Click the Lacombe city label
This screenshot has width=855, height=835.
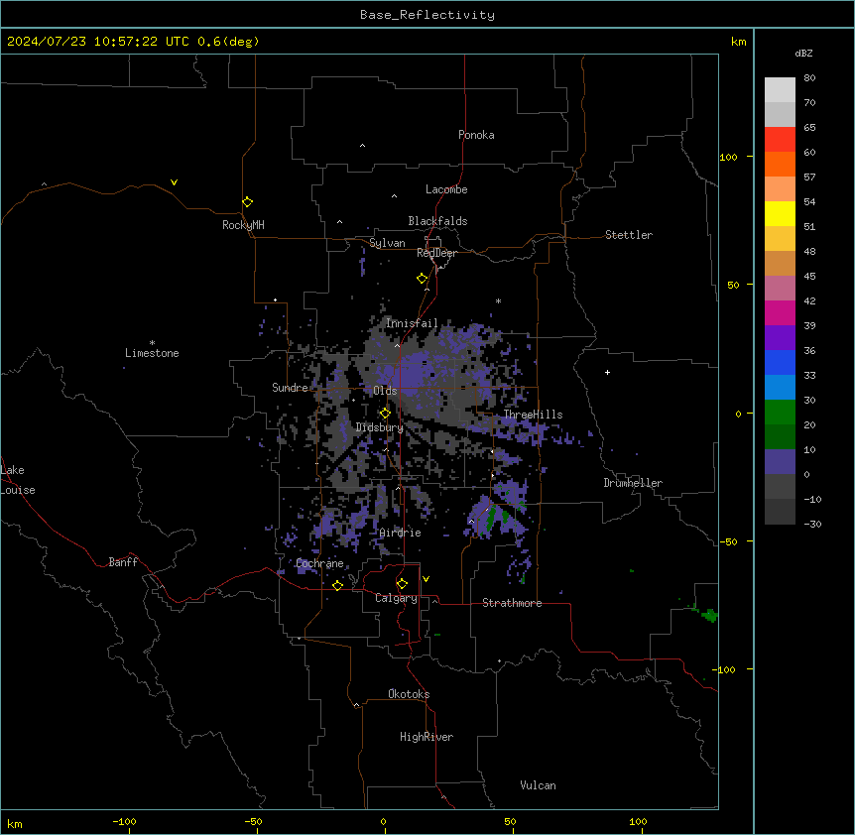[446, 189]
